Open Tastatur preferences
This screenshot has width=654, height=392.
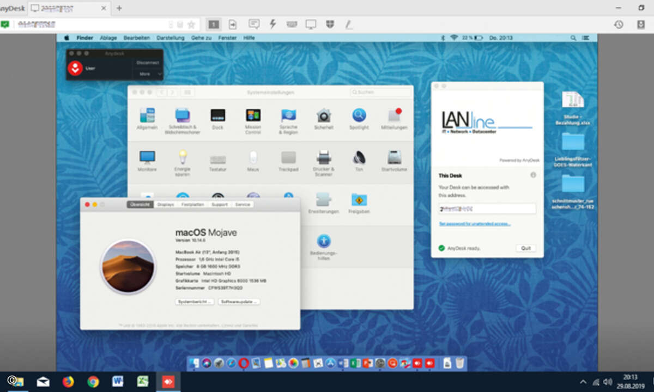[x=217, y=161]
